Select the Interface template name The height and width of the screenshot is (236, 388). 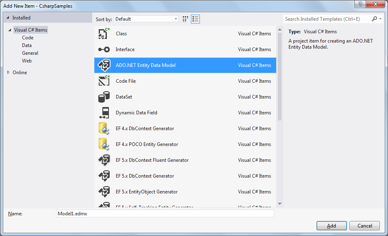pos(125,49)
